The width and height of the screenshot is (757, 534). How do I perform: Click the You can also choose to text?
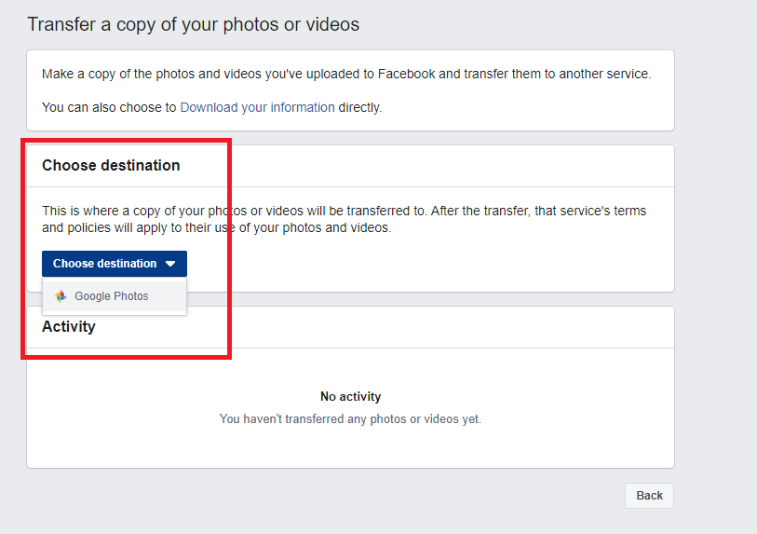pyautogui.click(x=109, y=107)
